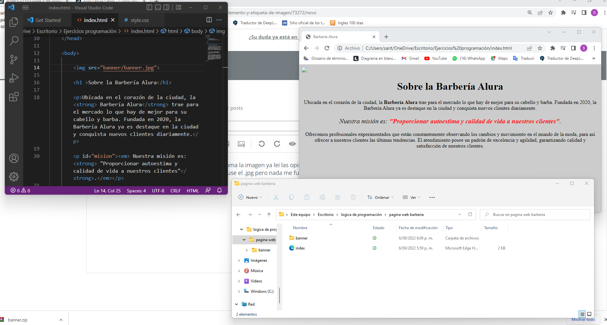Show more bookmarks chevron
Screen dimensions: 607x325
[594, 58]
